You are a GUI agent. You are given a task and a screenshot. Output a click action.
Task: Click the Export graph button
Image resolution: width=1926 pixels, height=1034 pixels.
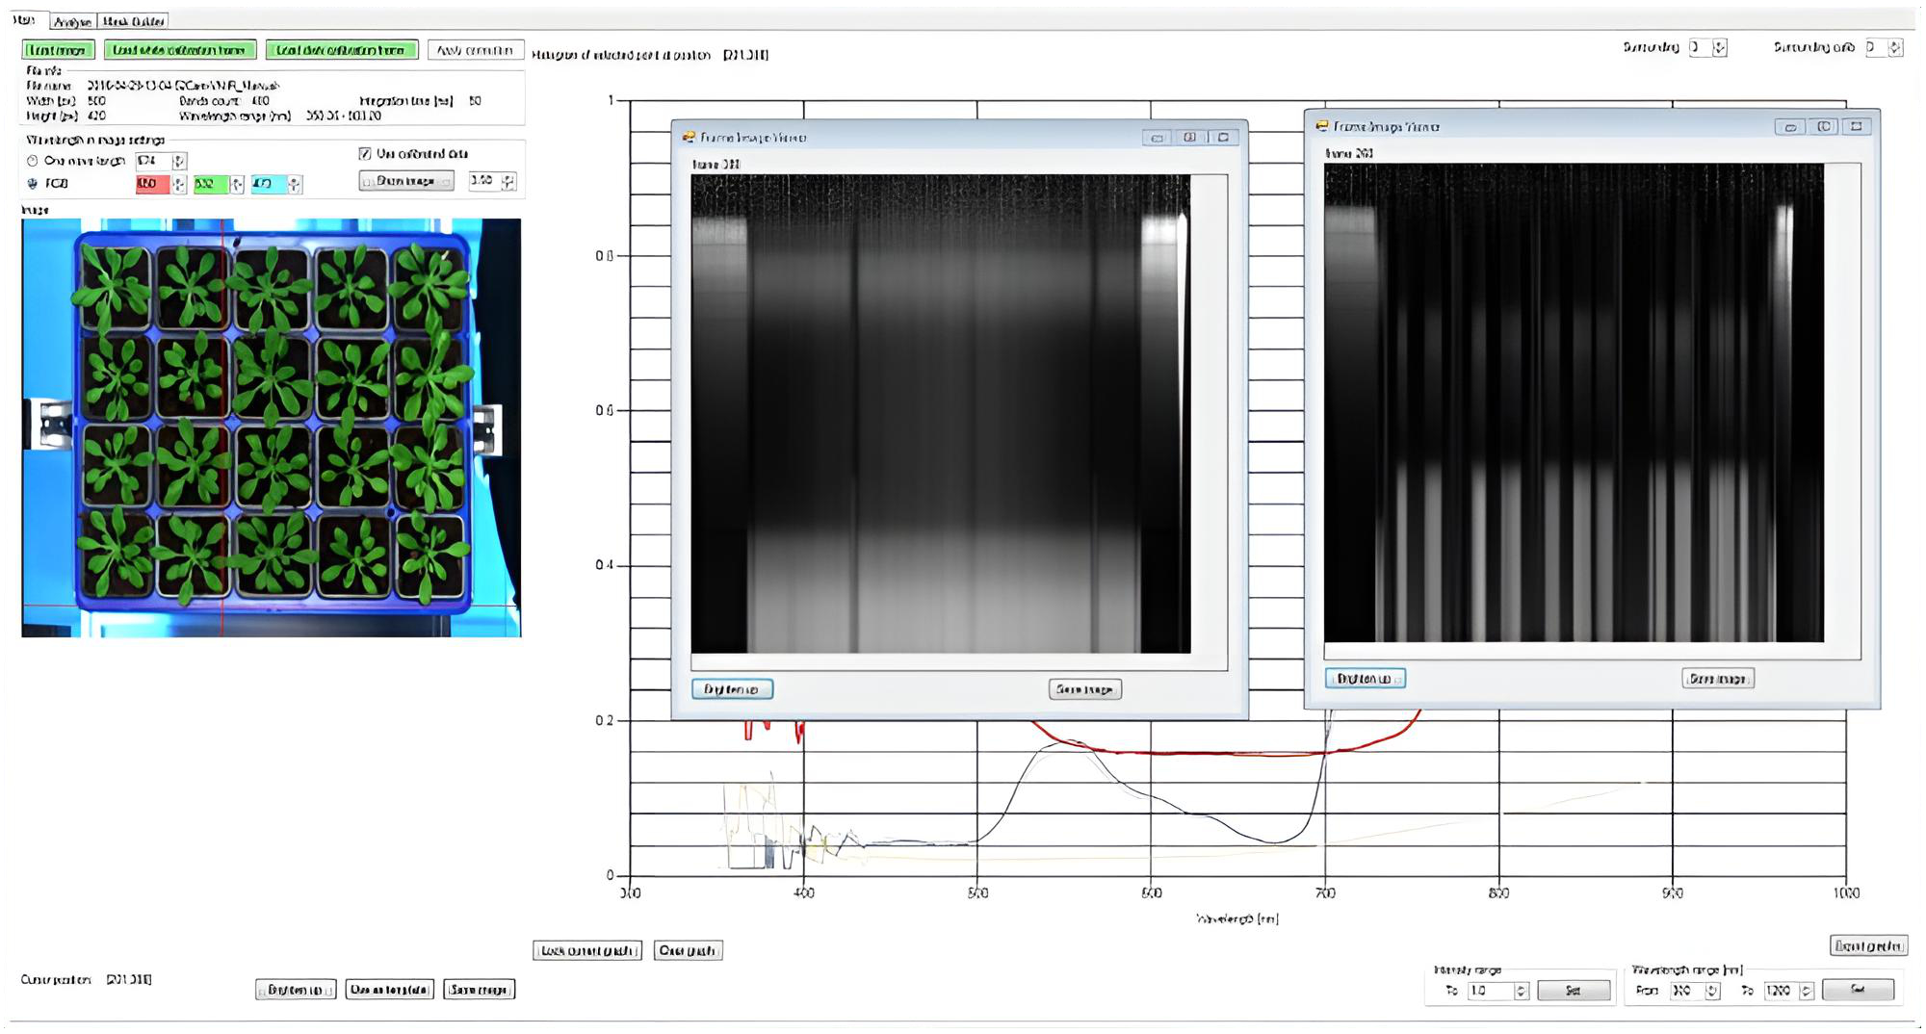pyautogui.click(x=1868, y=946)
